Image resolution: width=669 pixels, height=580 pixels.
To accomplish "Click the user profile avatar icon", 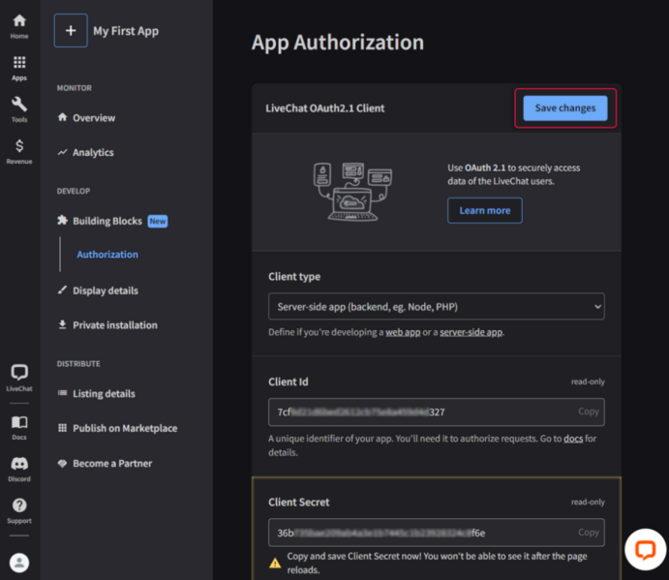I will click(x=19, y=563).
